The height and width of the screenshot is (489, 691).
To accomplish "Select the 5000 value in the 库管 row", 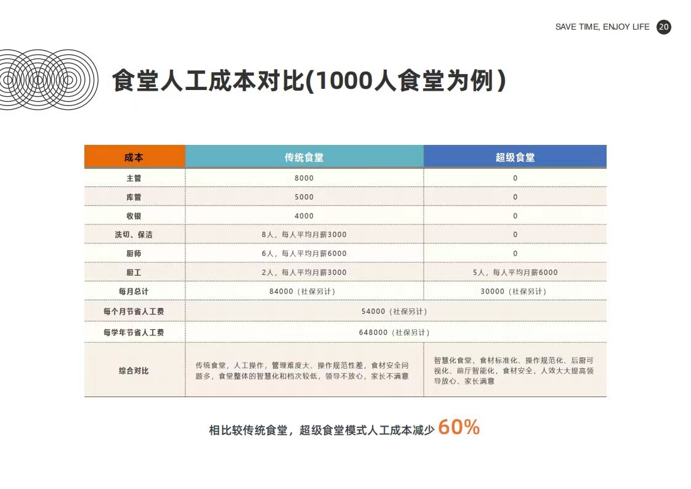I will 304,197.
